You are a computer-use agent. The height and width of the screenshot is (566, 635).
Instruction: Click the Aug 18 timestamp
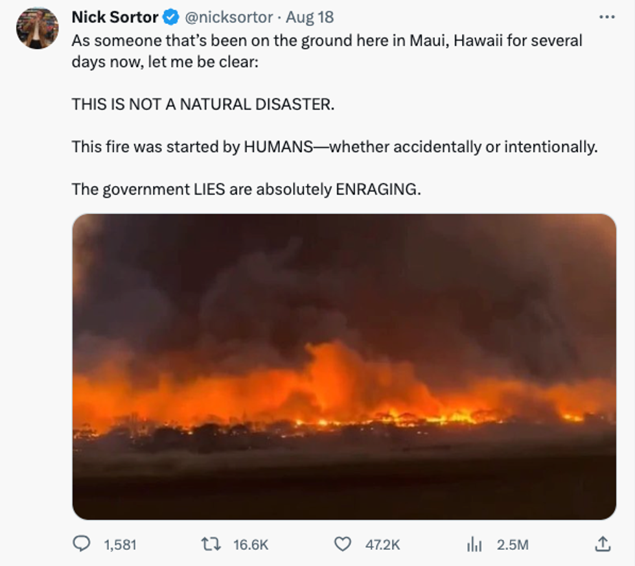point(309,17)
